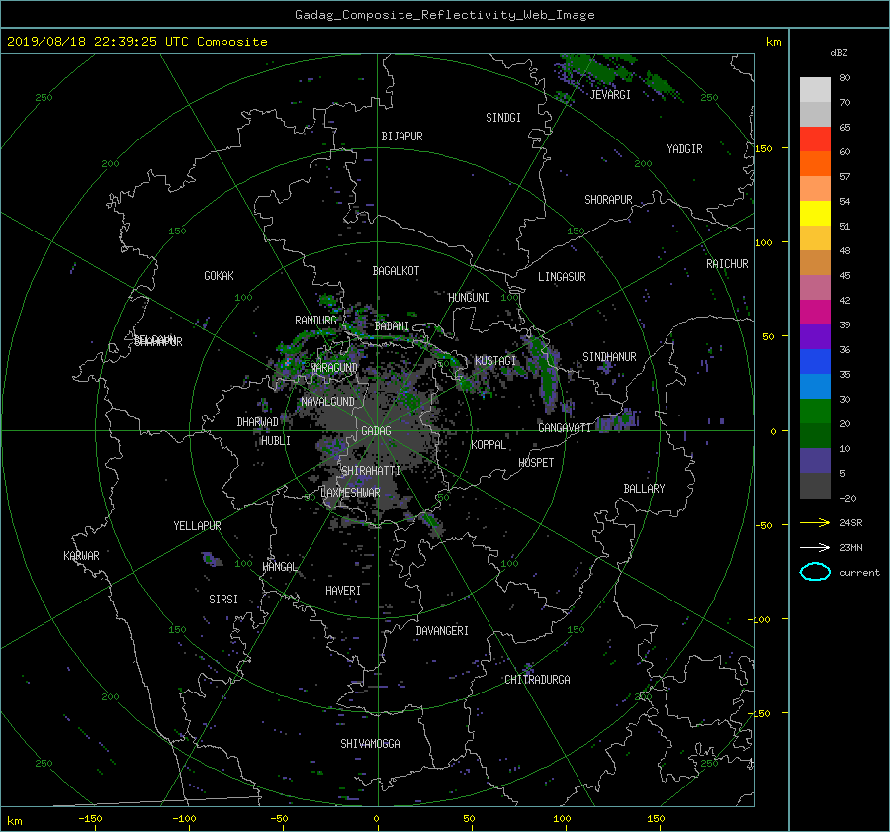890x832 pixels.
Task: Click the -150 bottom axis tick label
Action: tap(90, 819)
